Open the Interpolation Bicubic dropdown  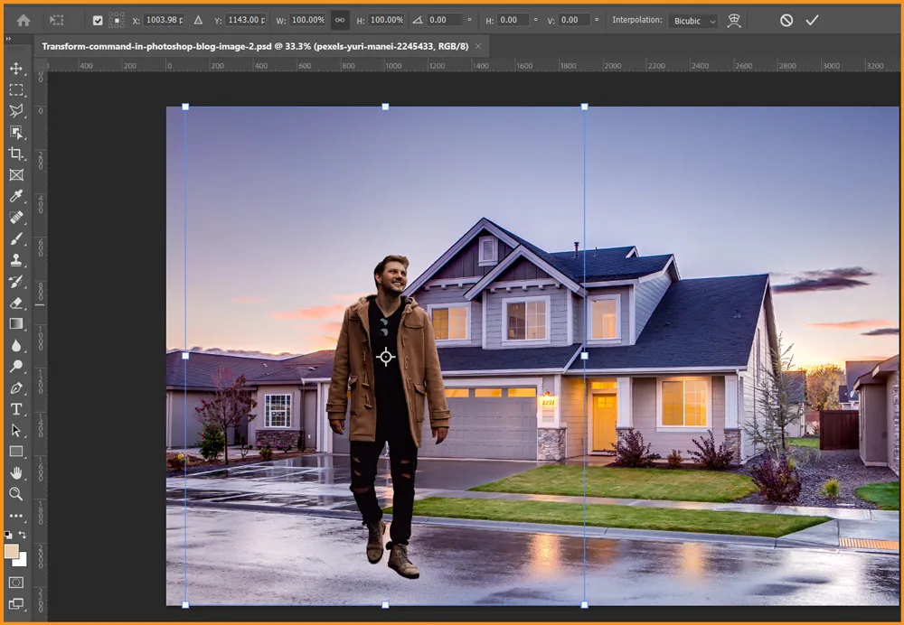click(693, 20)
